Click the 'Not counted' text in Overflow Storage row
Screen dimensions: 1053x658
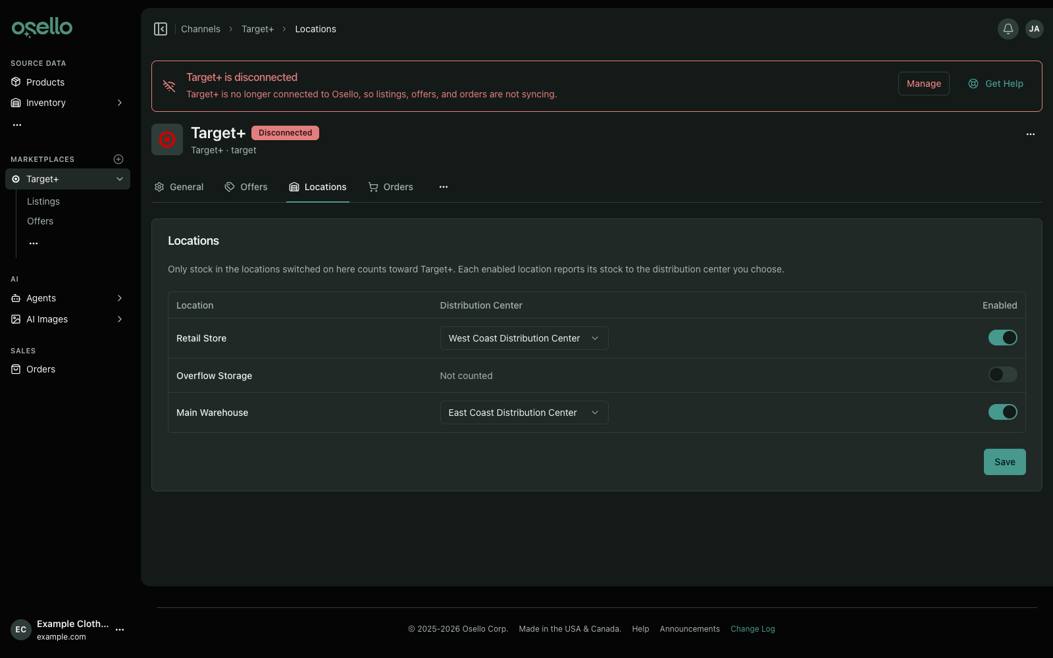click(x=466, y=376)
